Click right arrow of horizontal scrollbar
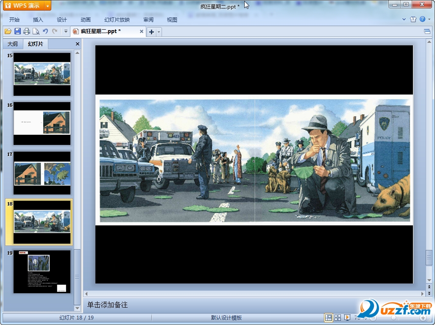Image resolution: width=435 pixels, height=325 pixels. click(x=423, y=293)
